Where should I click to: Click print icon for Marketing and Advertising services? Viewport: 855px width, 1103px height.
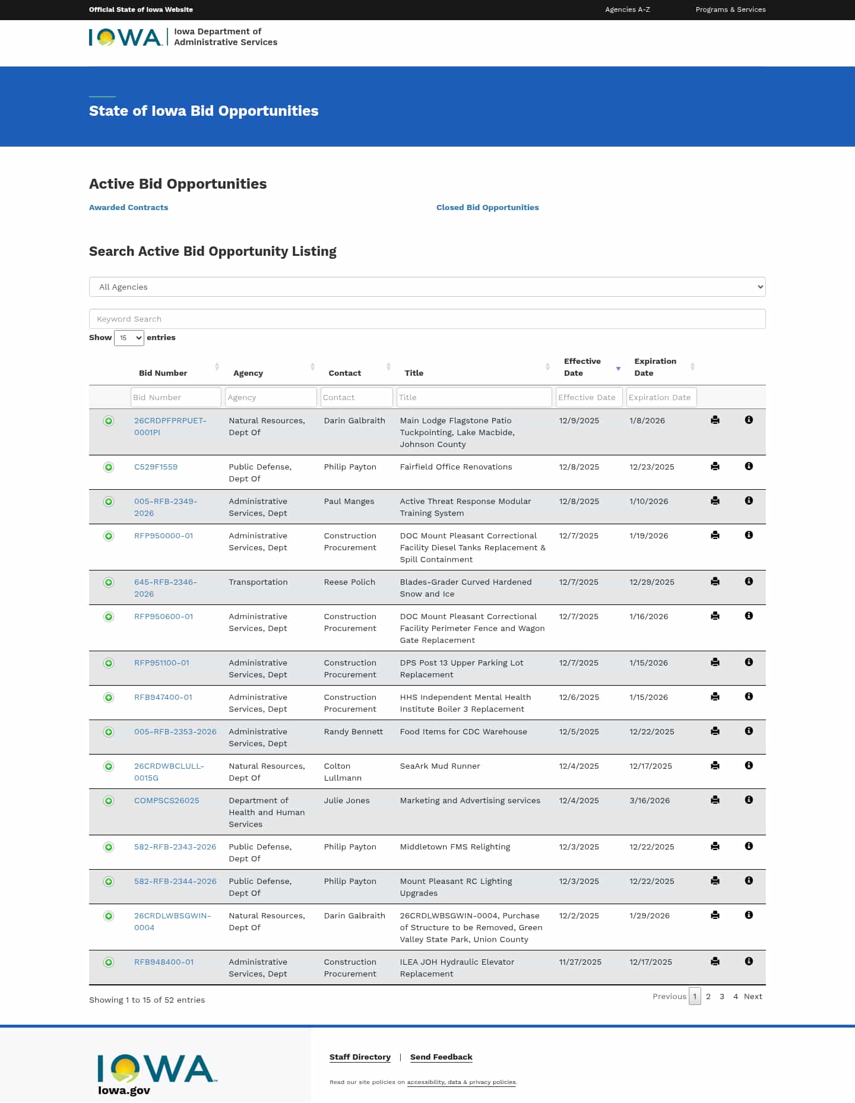pyautogui.click(x=715, y=800)
